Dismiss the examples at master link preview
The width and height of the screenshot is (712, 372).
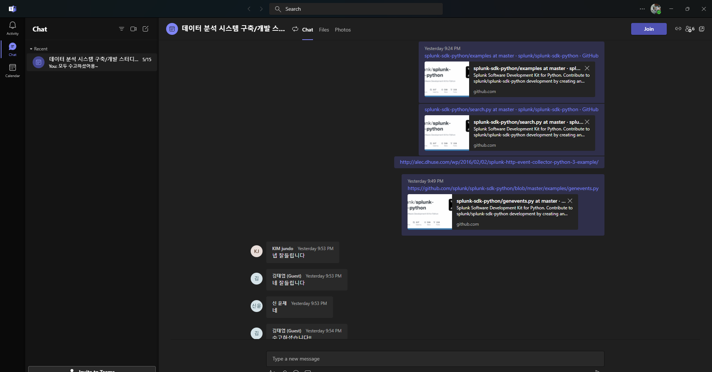click(x=587, y=68)
